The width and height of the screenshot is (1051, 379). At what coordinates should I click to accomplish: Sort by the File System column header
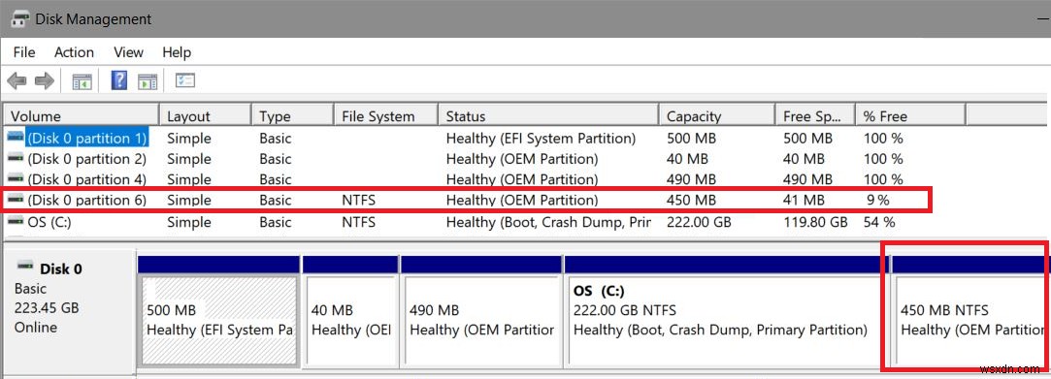(x=385, y=116)
